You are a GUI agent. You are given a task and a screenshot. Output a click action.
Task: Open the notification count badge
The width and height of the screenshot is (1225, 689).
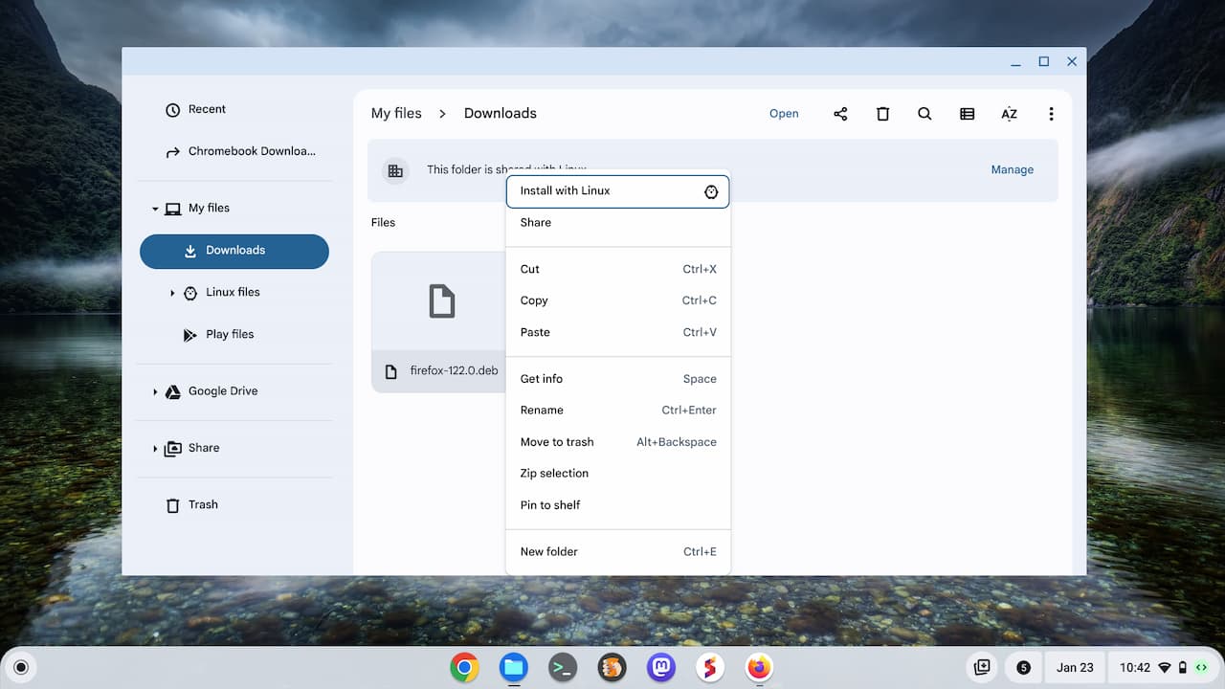coord(1023,668)
